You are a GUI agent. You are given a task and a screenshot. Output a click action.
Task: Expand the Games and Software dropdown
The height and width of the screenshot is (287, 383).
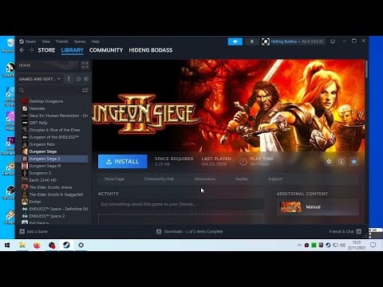click(40, 79)
